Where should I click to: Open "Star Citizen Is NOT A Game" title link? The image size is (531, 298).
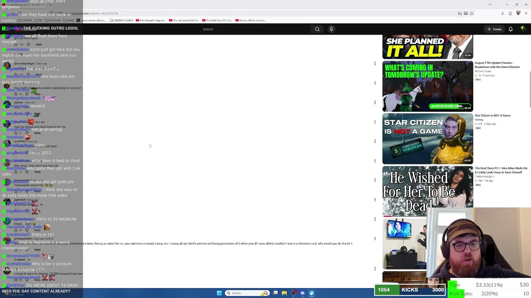pyautogui.click(x=492, y=115)
